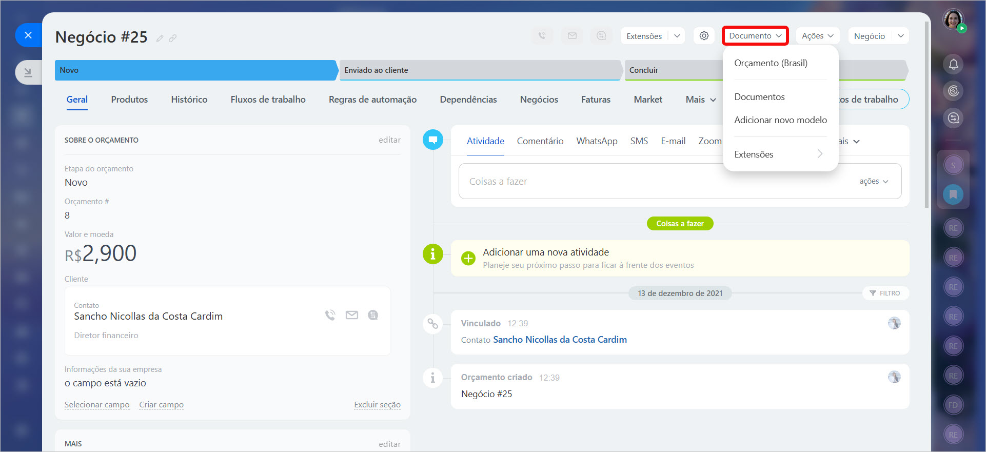Click the green Coisas a fazer badge

coord(680,224)
